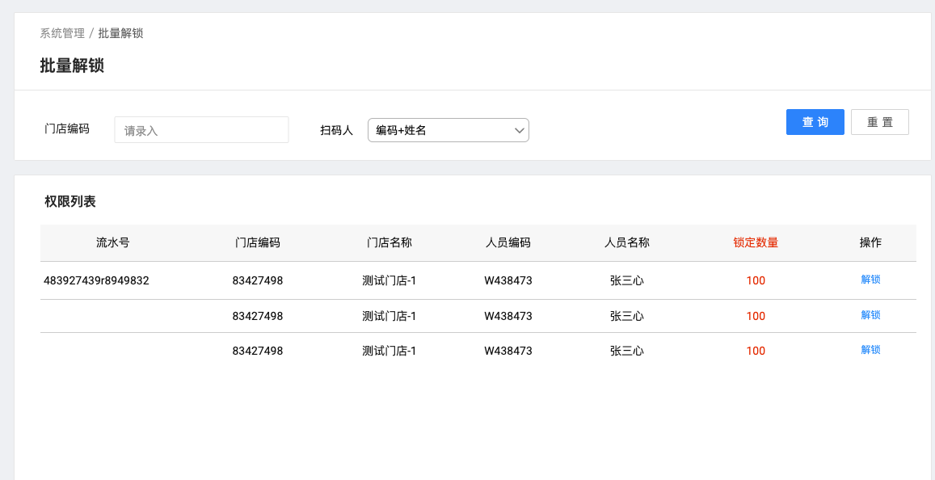Viewport: 935px width, 480px height.
Task: Click the 权限列表 section heading
Action: [x=70, y=201]
